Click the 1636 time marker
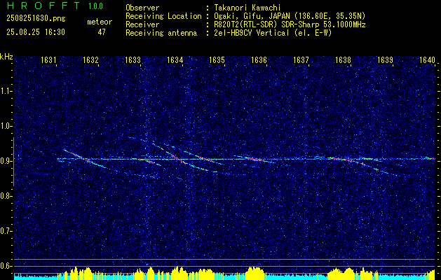The height and width of the screenshot is (280, 441). pos(259,59)
